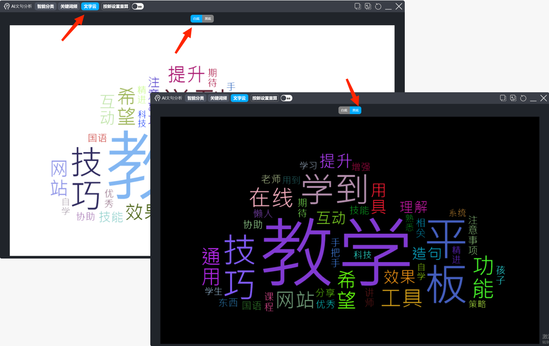Click the circular reset arrow in front window
Screen dimensions: 549x346
tap(523, 98)
